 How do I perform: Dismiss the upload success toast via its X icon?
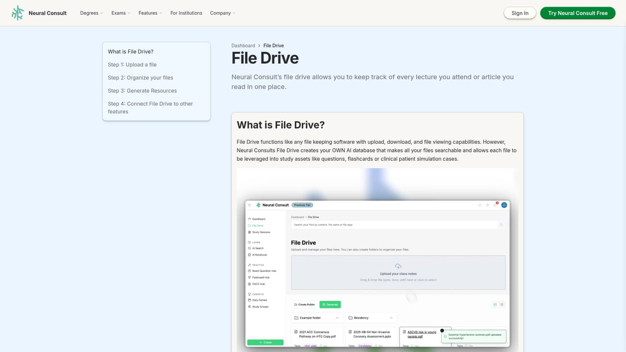(x=442, y=330)
